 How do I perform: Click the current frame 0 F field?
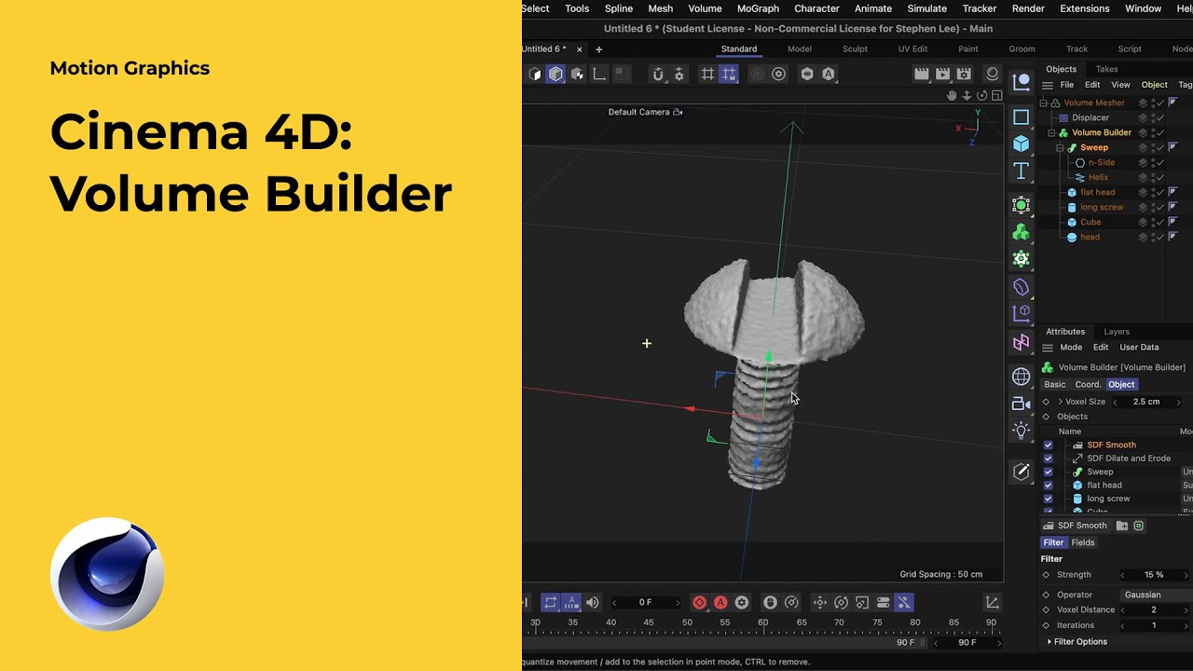click(x=645, y=603)
